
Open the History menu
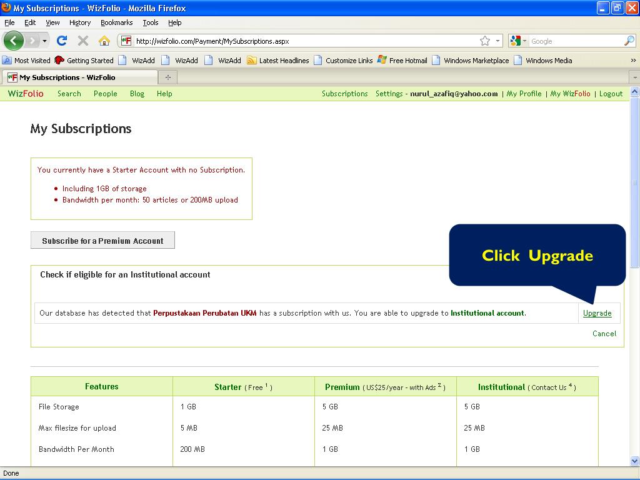[x=79, y=22]
